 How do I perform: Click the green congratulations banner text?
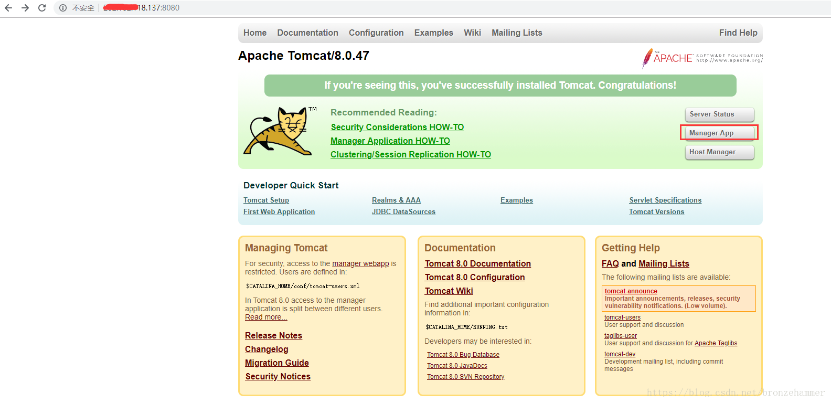[500, 85]
